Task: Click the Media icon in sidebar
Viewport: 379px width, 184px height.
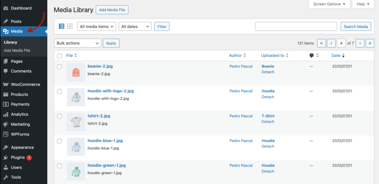Action: (x=6, y=31)
